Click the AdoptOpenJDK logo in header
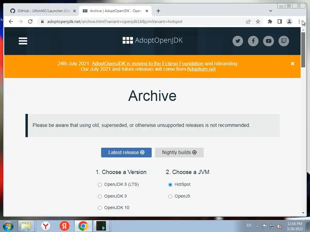Viewport: 310px width, 232px height. [153, 40]
